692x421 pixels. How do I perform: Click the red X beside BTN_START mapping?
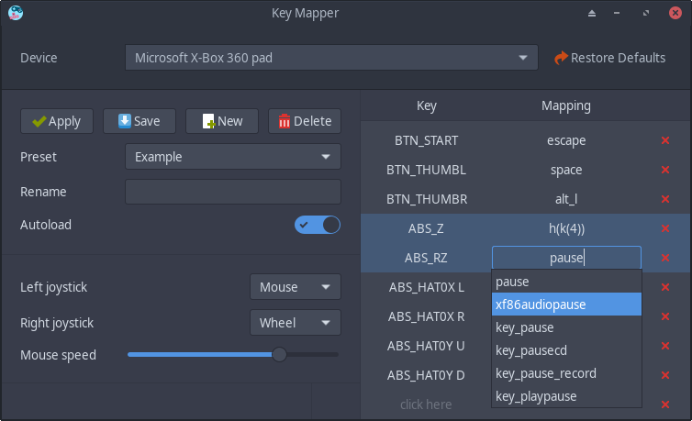(665, 140)
